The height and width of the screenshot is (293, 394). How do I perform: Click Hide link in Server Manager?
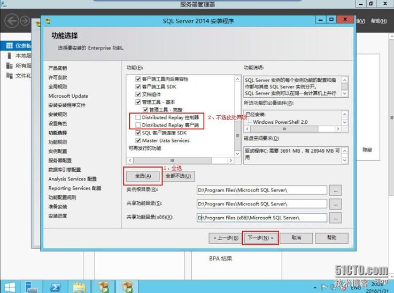tap(367, 150)
